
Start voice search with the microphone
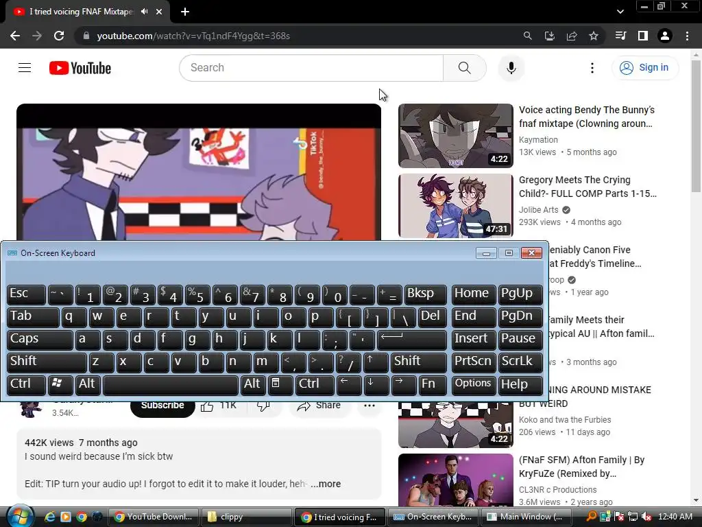coord(511,68)
